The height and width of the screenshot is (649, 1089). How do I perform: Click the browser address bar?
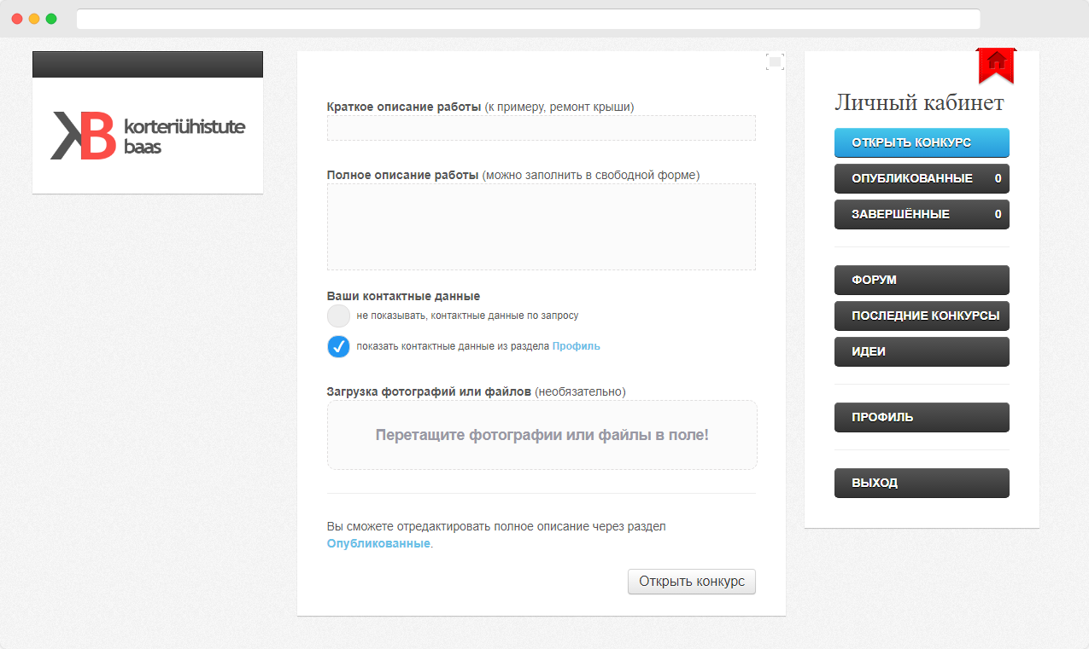pos(528,19)
